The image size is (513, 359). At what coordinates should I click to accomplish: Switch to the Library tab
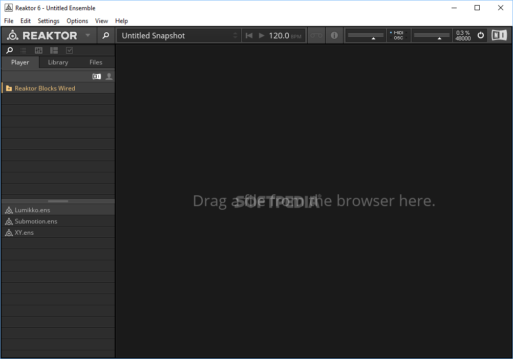tap(58, 62)
